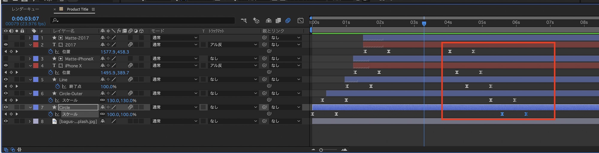
Task: Toggle the Draft 3D icon
Action: tap(256, 21)
